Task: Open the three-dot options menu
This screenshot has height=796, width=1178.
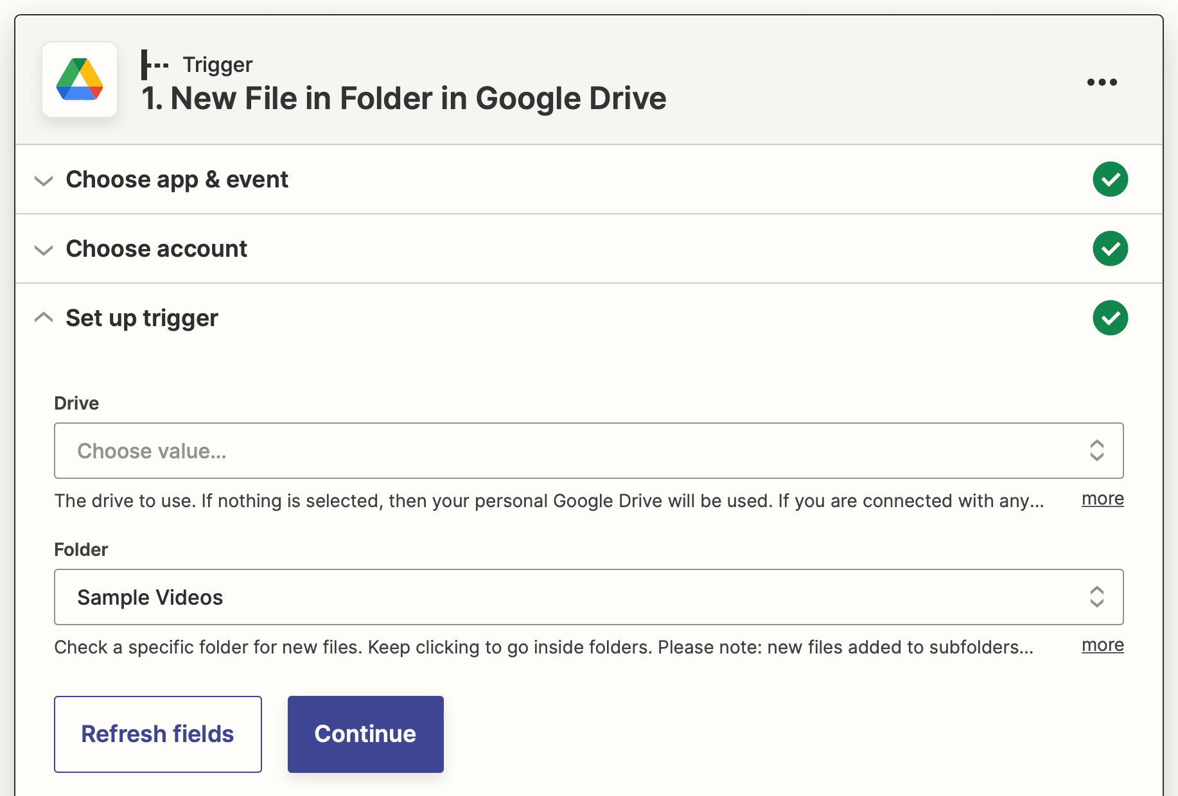Action: coord(1102,82)
